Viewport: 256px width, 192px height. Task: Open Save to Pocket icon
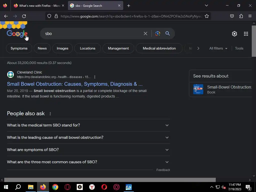tap(232, 16)
